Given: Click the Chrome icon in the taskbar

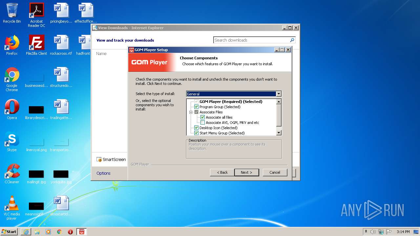Looking at the screenshot, I should [59, 232].
